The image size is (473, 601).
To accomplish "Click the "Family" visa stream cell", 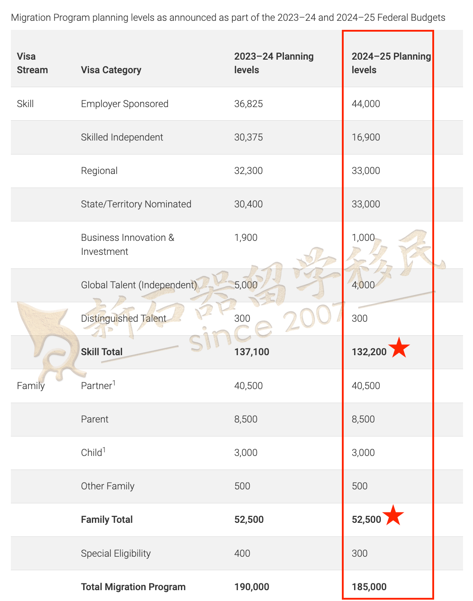I will click(31, 385).
